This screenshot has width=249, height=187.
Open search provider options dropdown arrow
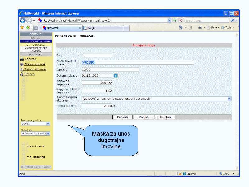point(236,20)
